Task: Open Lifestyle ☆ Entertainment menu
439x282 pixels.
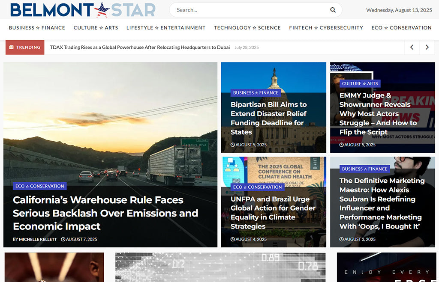Action: 166,28
